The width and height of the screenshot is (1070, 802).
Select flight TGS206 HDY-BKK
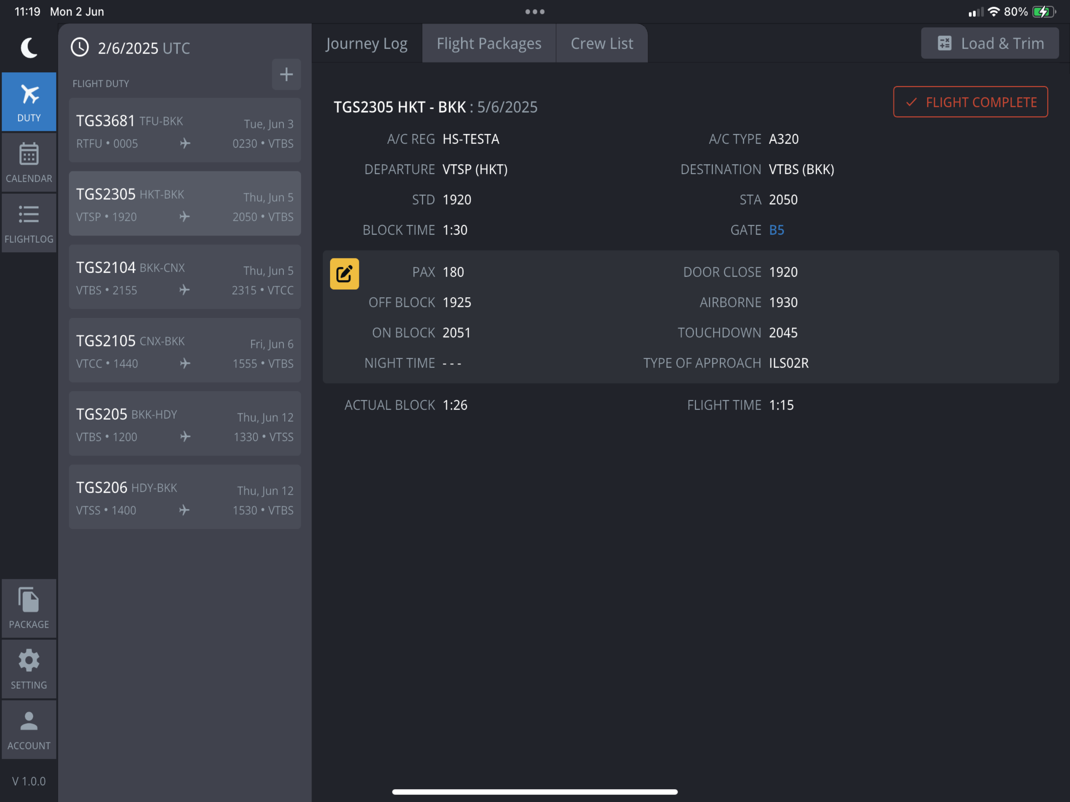point(185,497)
